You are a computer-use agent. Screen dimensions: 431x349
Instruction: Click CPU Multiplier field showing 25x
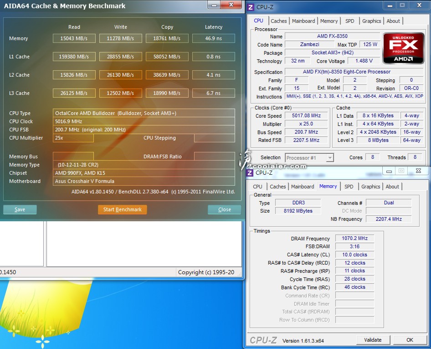pos(73,138)
